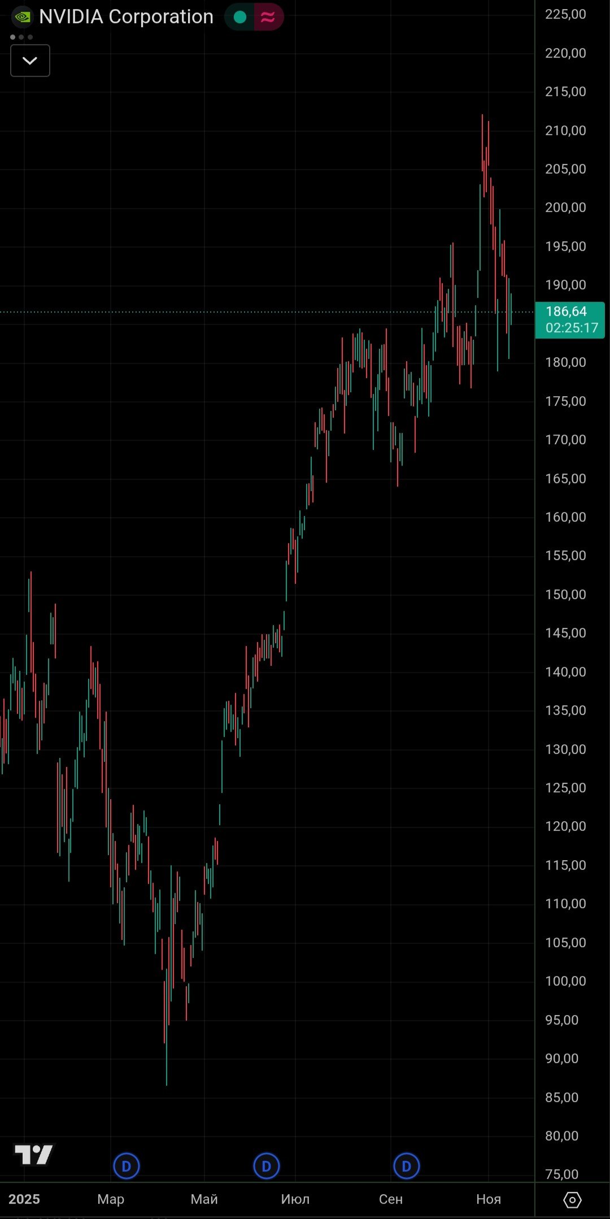Tap the NVIDIA logo icon
This screenshot has height=1219, width=610.
(23, 17)
